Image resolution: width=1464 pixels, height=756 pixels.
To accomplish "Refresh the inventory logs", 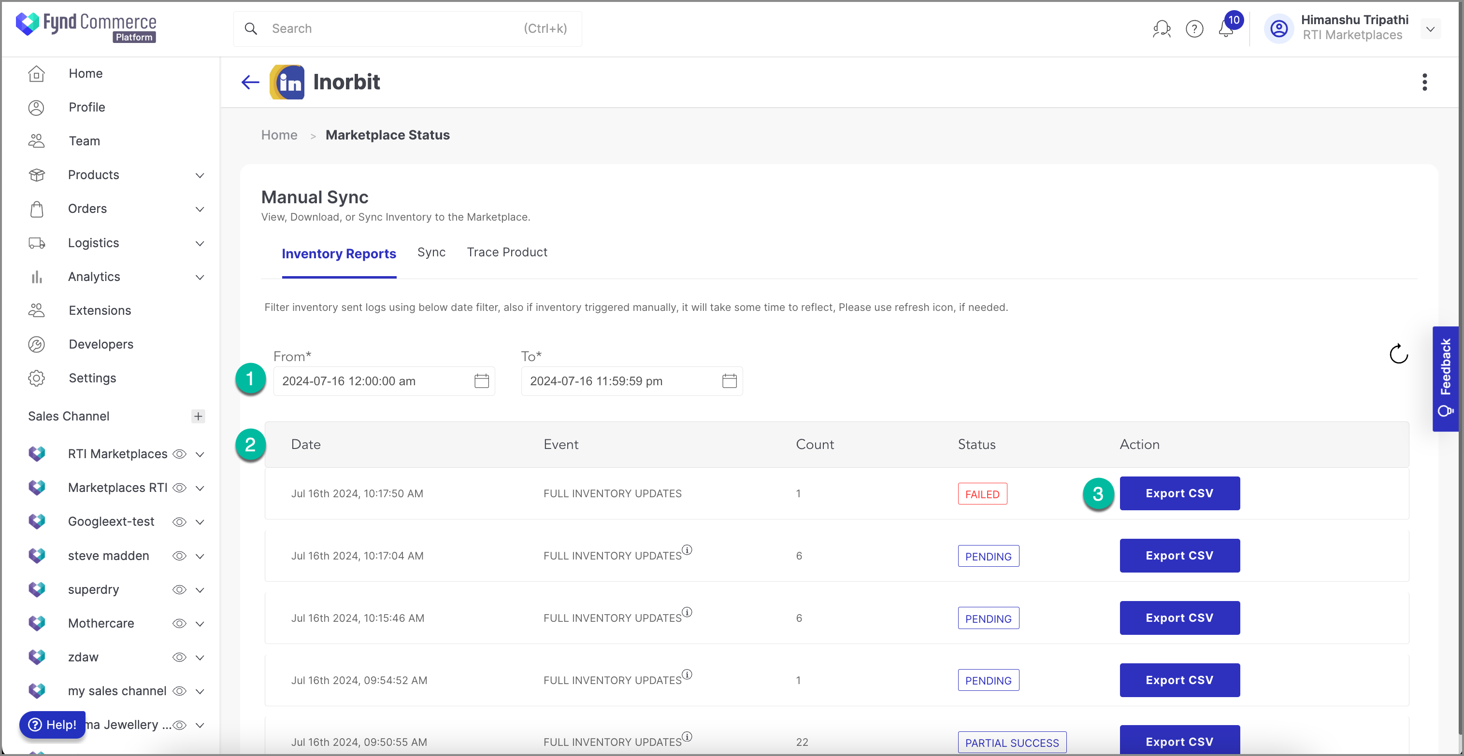I will (x=1398, y=354).
